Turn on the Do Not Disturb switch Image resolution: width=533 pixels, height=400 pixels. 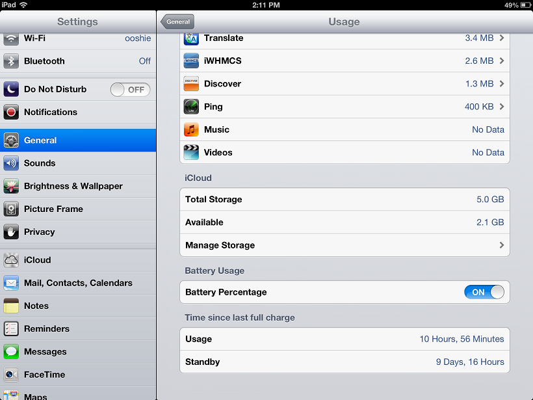[x=130, y=90]
